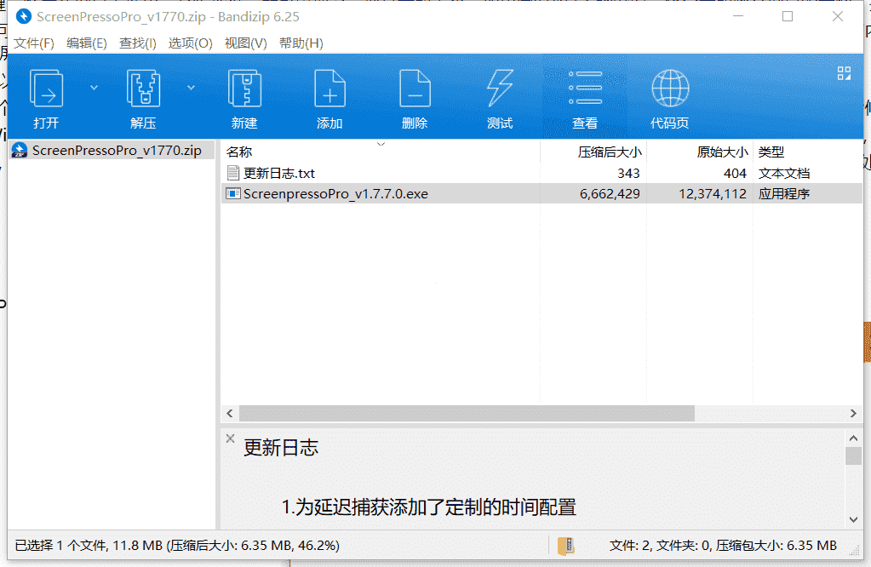This screenshot has height=567, width=871.
Task: Click the text file icon of 更新日志.txt
Action: [x=233, y=174]
